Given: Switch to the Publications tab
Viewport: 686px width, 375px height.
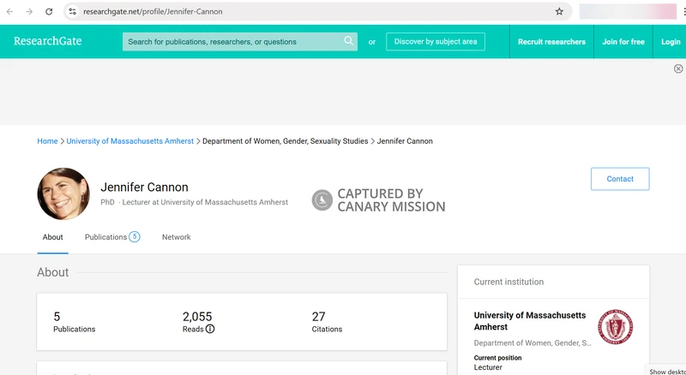Looking at the screenshot, I should tap(112, 237).
